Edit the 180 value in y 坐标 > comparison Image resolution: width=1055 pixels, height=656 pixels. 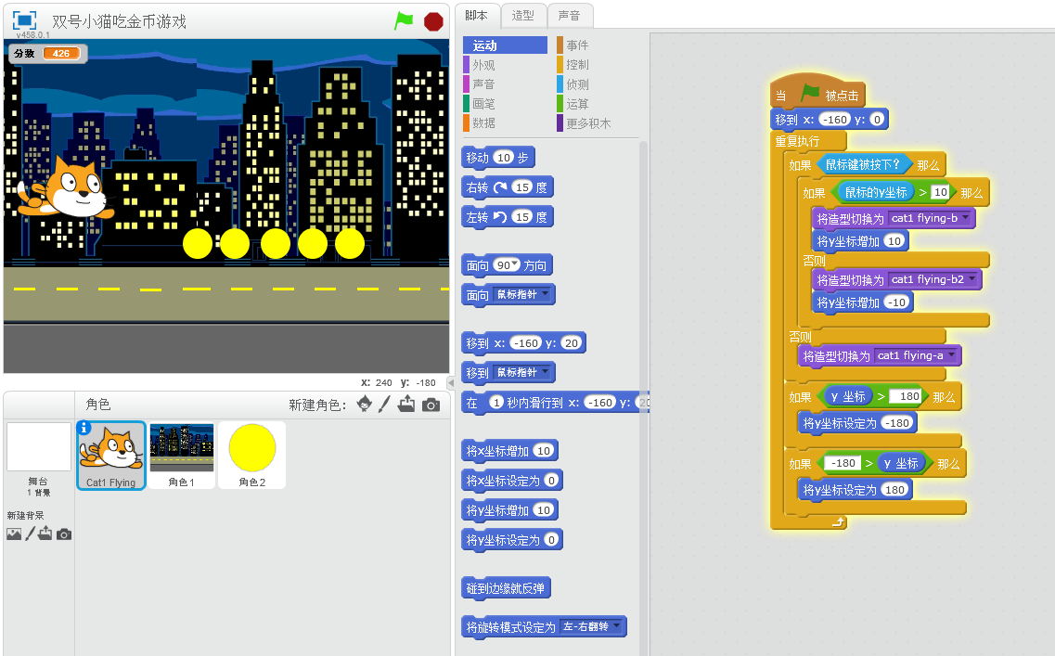point(906,396)
